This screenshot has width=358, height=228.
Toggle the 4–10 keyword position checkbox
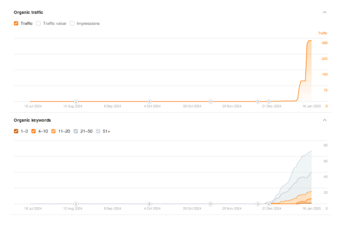click(34, 131)
